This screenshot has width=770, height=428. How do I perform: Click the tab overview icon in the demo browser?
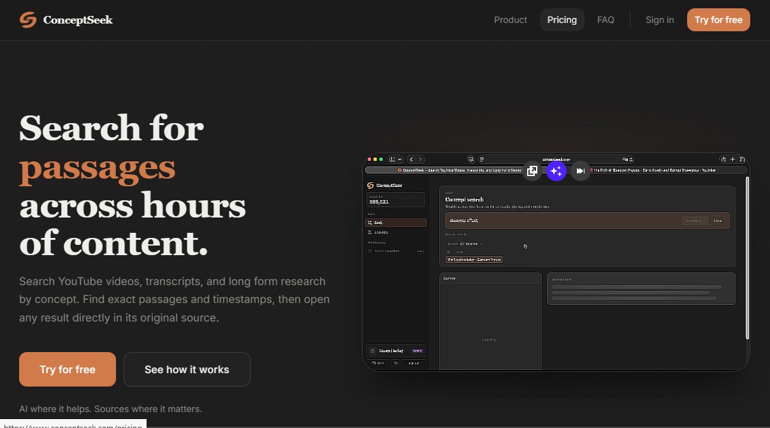point(742,159)
